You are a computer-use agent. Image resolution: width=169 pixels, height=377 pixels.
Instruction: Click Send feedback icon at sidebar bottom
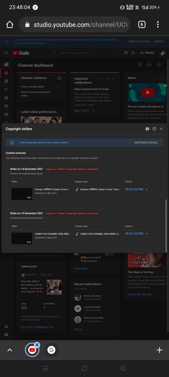click(6, 335)
